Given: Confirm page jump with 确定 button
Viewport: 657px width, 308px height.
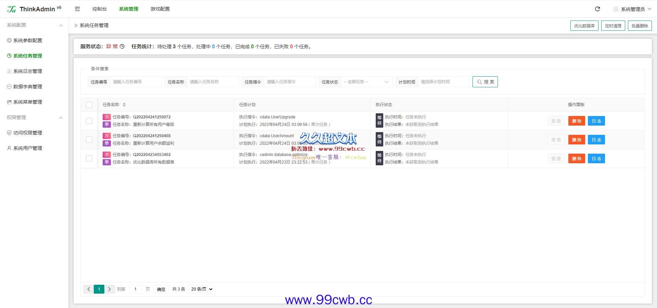Looking at the screenshot, I should (161, 289).
